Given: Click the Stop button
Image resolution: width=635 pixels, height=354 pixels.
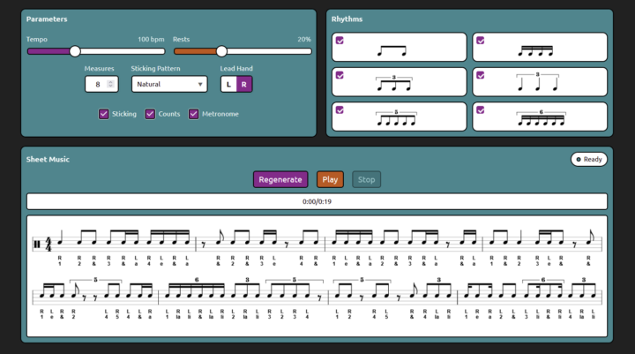Looking at the screenshot, I should click(367, 179).
